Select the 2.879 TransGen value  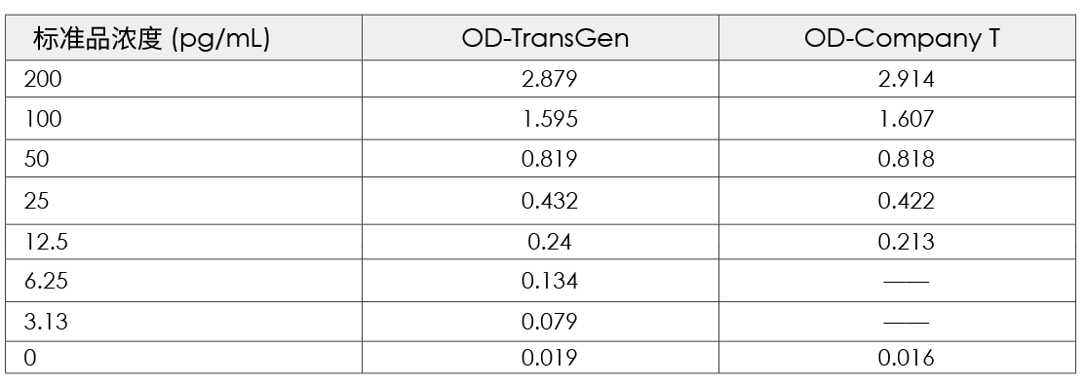coord(540,79)
